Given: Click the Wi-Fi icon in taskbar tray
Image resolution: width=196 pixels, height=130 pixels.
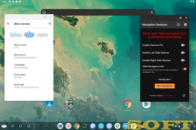Looking at the screenshot, I should point(176,126).
